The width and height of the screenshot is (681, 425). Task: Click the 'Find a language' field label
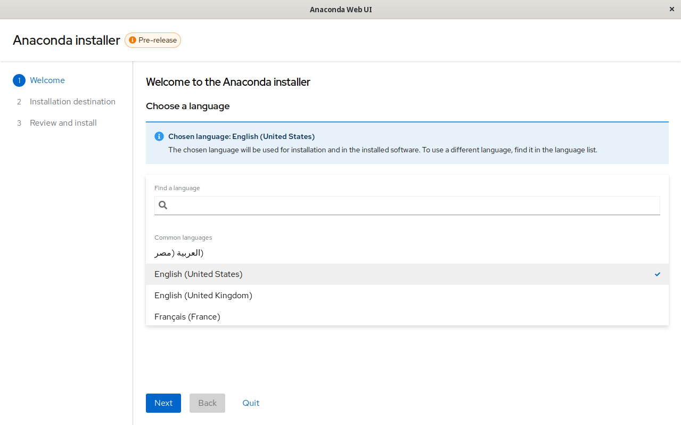[177, 188]
